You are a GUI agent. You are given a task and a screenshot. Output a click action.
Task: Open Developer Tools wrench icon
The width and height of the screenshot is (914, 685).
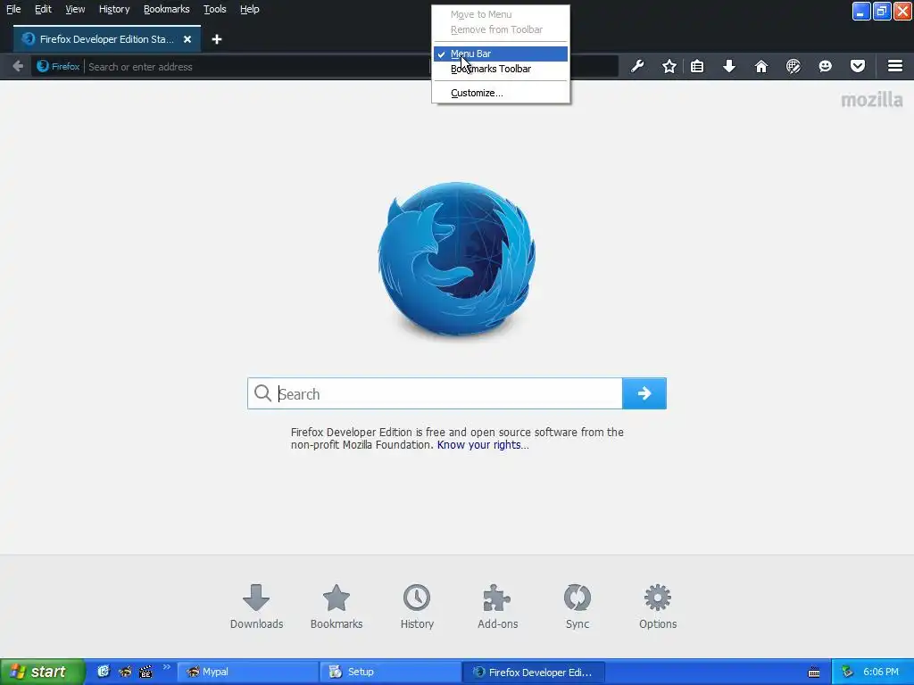tap(637, 66)
